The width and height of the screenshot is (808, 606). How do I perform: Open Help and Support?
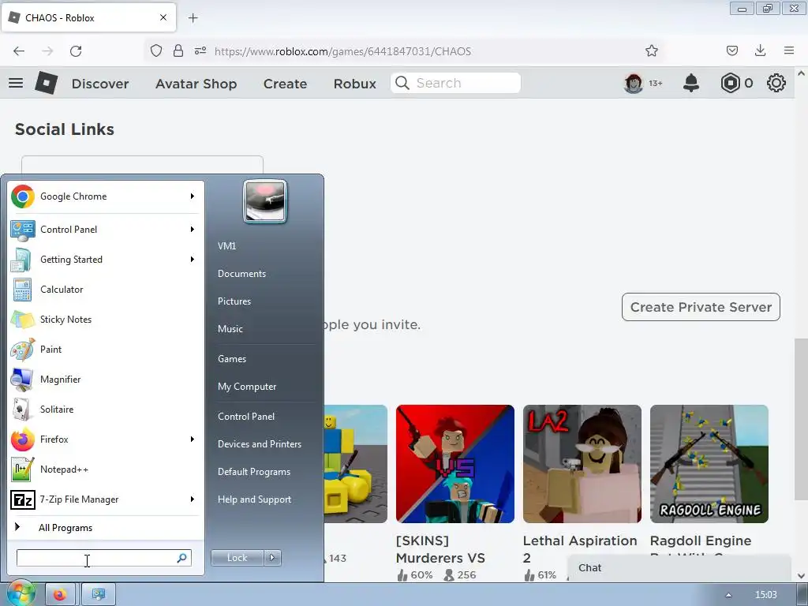[255, 499]
